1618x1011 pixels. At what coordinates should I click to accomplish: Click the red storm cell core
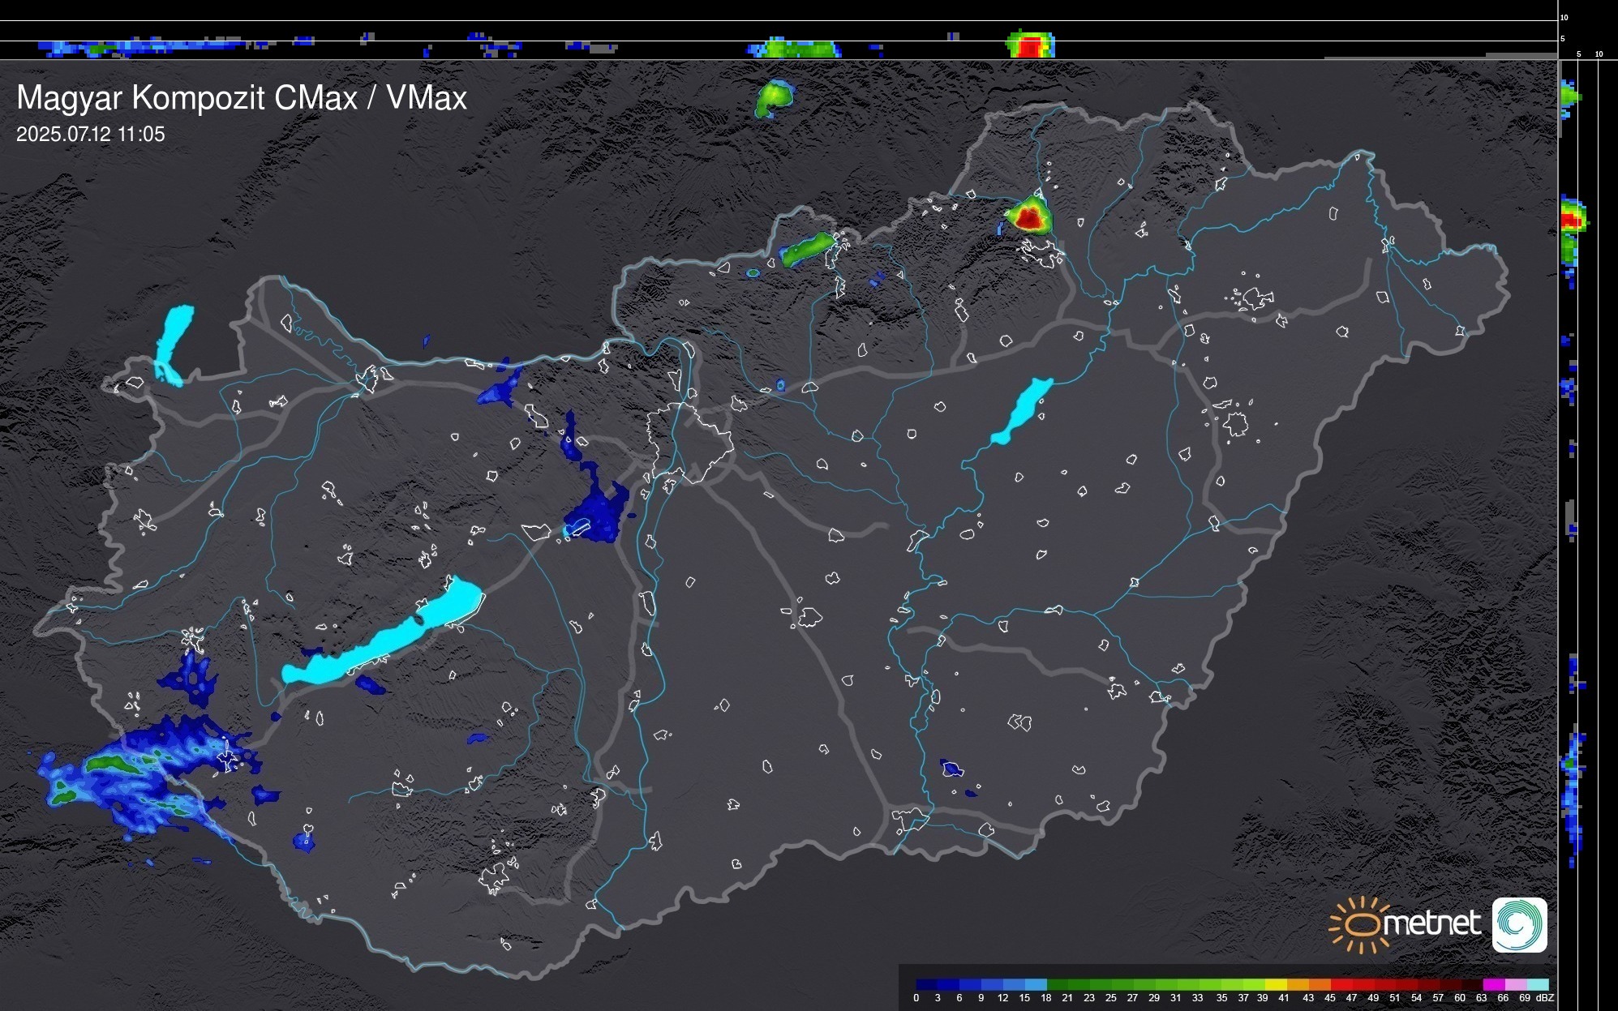[1029, 217]
